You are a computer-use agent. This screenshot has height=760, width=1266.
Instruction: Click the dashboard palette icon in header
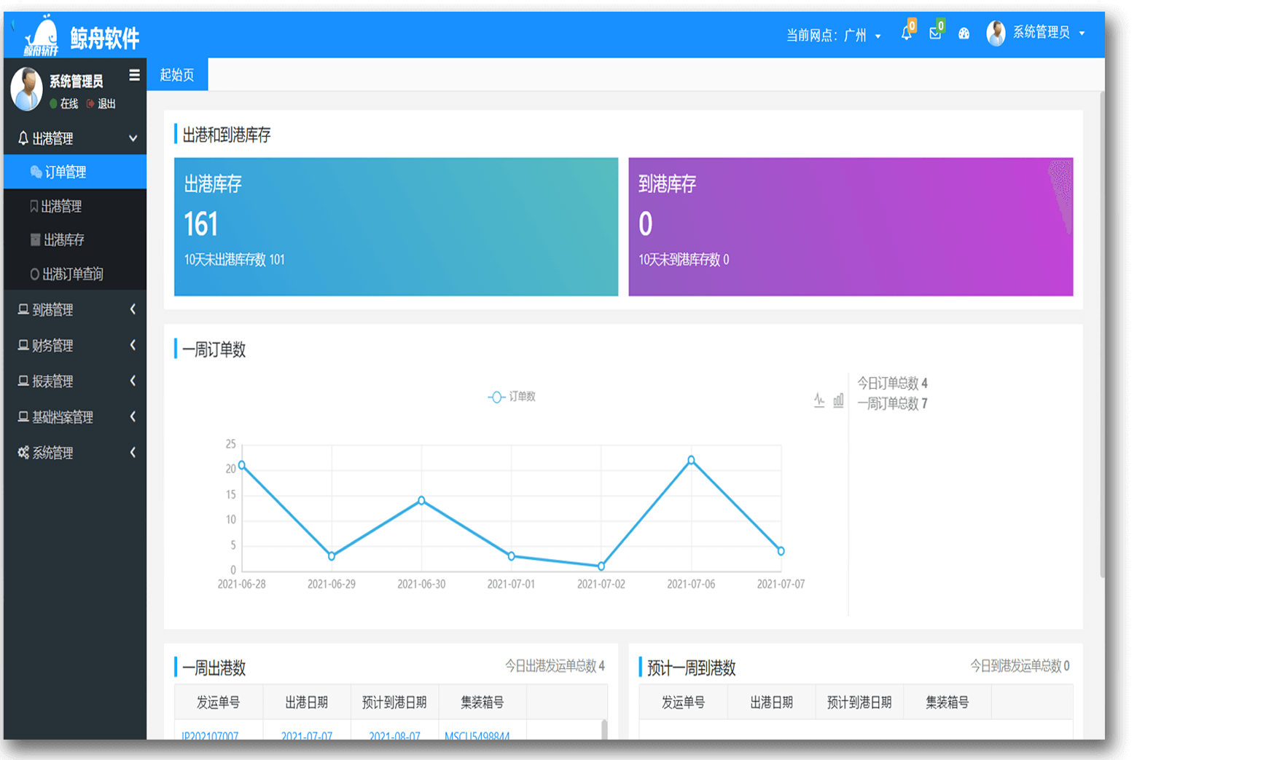[x=964, y=33]
